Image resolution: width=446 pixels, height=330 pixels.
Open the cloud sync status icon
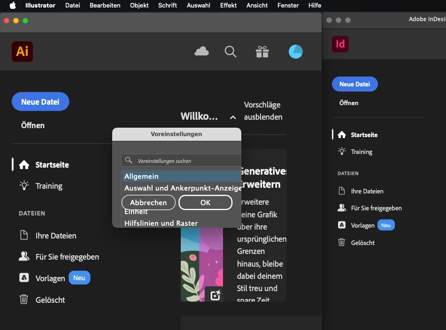tap(202, 52)
